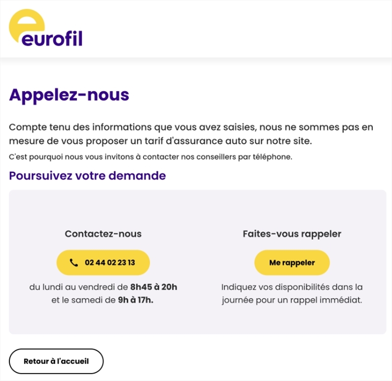Call the number 02 44 02 23 13
This screenshot has height=381, width=392.
109,263
